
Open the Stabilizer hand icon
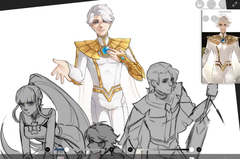[223, 4]
